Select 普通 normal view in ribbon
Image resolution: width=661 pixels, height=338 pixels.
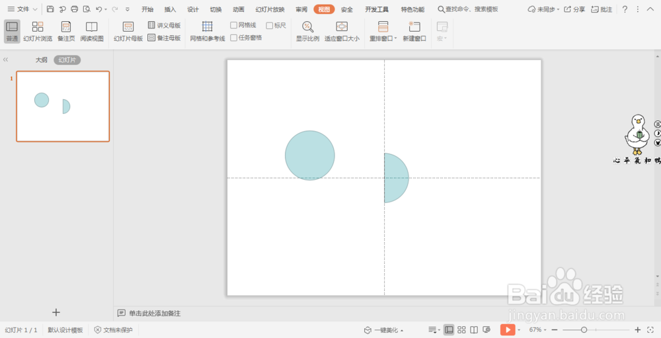(12, 32)
